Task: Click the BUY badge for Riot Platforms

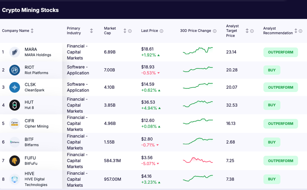Action: 272,70
